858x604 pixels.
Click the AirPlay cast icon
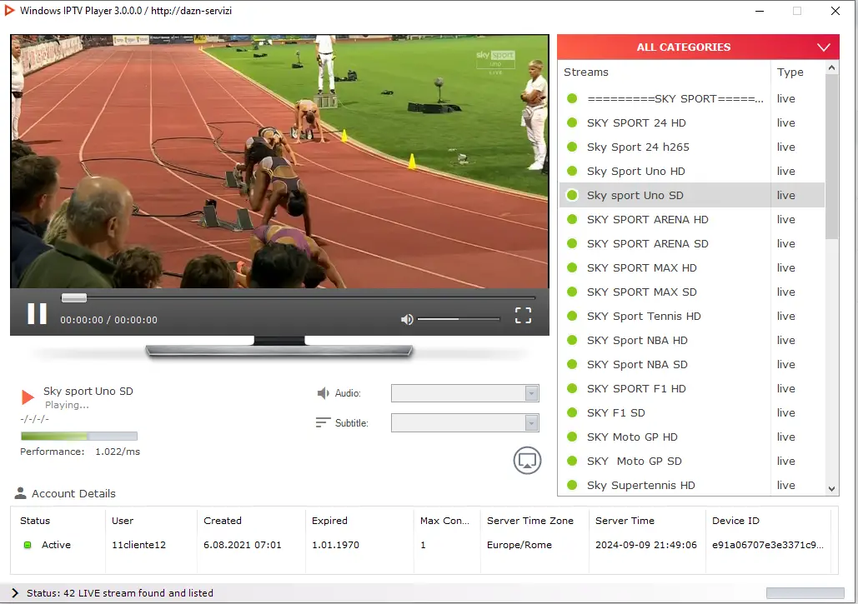[527, 460]
